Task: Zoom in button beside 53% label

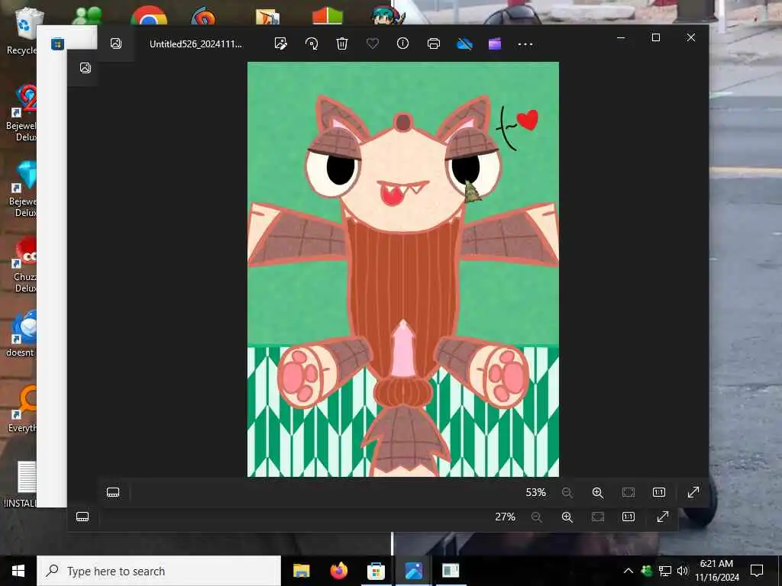Action: point(597,492)
